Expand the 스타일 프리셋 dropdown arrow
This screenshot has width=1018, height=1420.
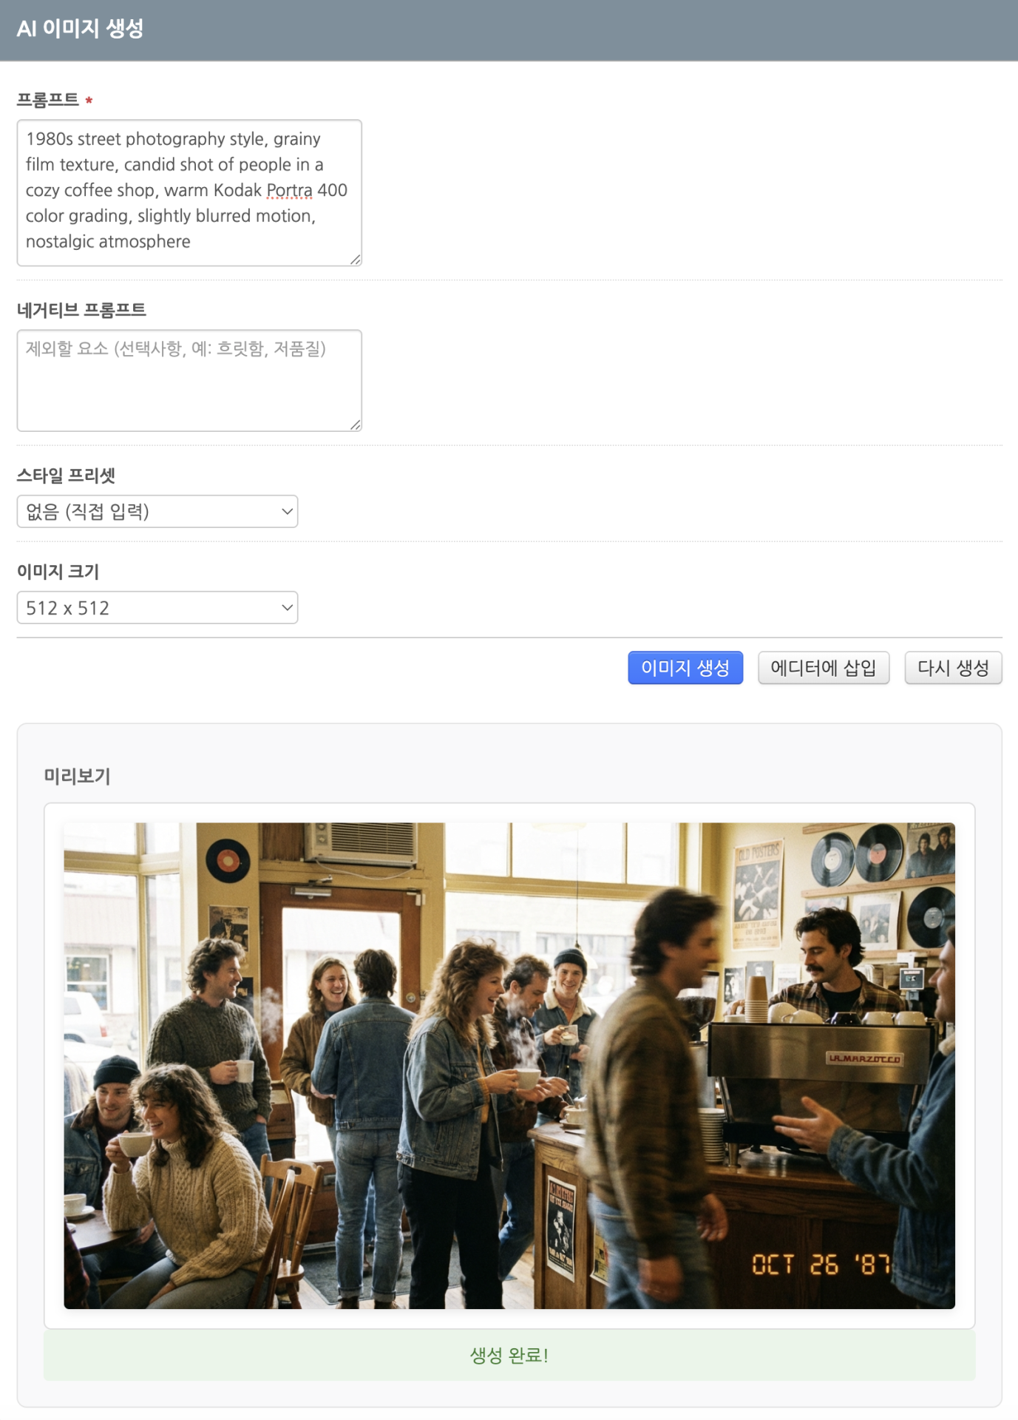tap(287, 512)
